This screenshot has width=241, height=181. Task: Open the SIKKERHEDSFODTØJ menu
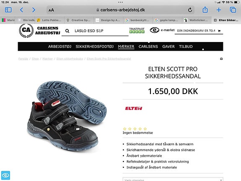[95, 47]
